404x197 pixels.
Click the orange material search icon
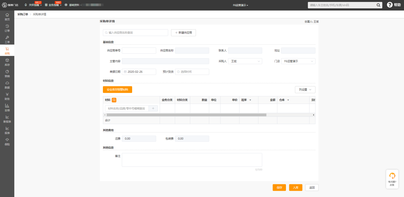tap(114, 100)
